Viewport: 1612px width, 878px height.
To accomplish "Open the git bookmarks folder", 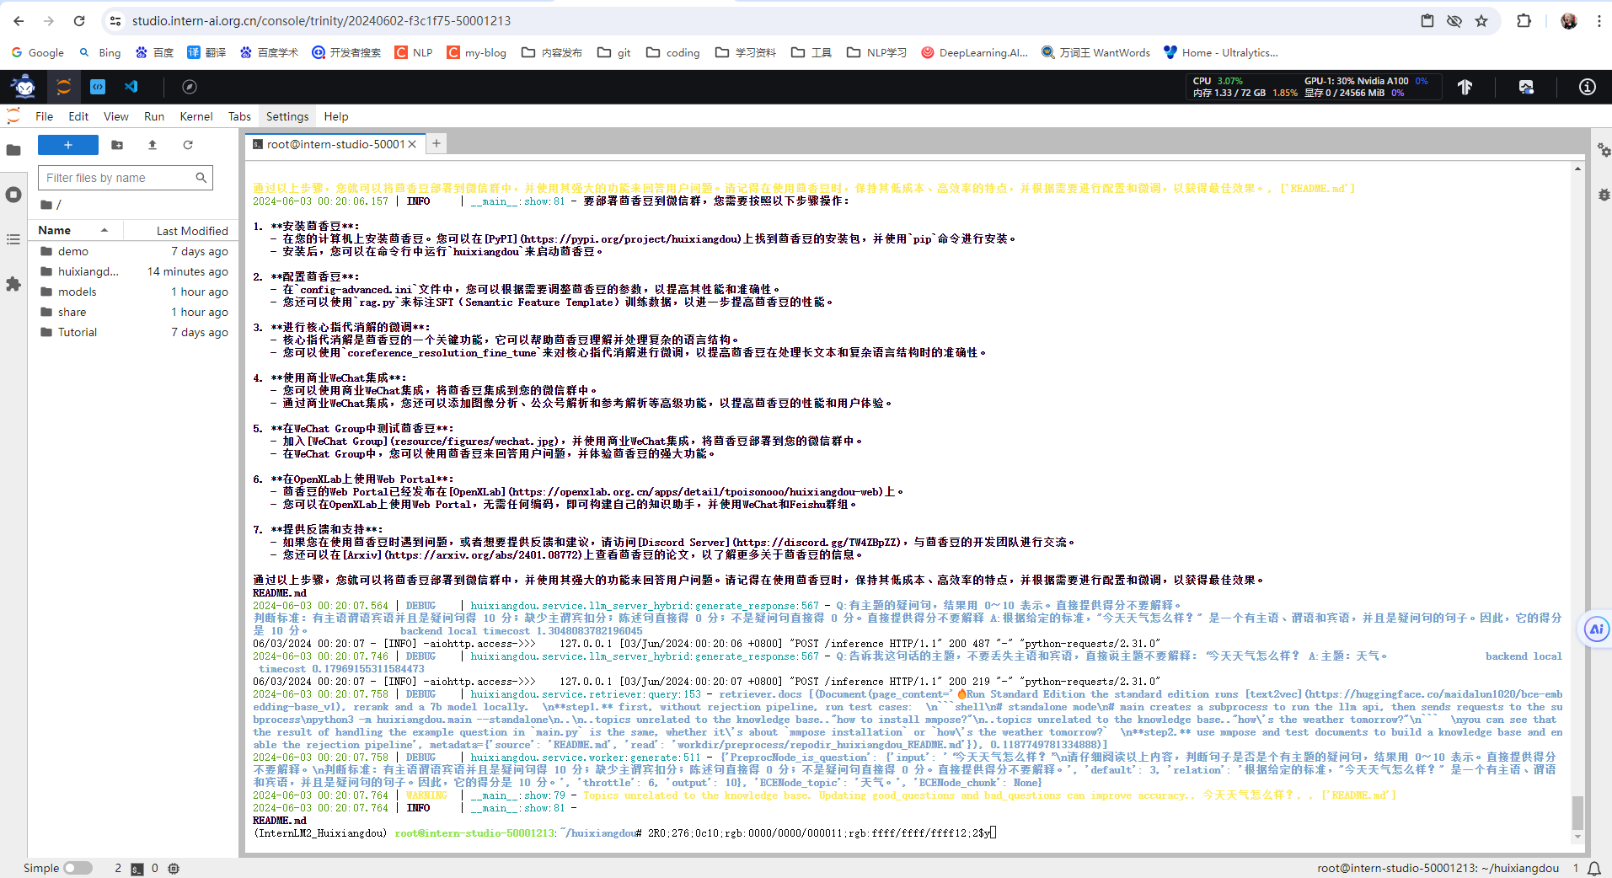I will (614, 52).
